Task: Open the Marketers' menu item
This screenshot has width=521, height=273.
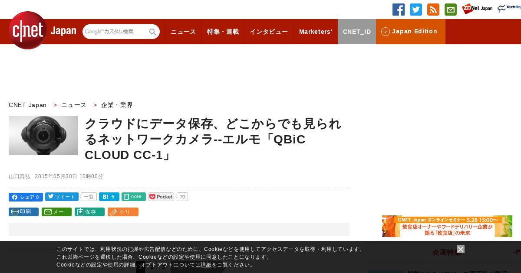Action: click(316, 32)
